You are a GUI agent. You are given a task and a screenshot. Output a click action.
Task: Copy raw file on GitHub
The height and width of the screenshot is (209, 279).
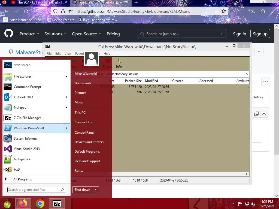[x=257, y=114]
